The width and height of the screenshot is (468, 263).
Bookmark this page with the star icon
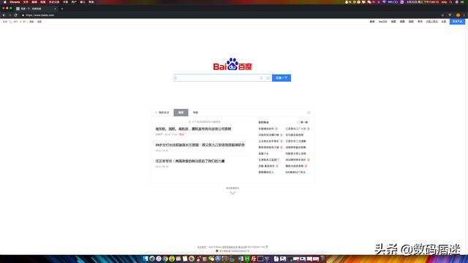point(442,15)
